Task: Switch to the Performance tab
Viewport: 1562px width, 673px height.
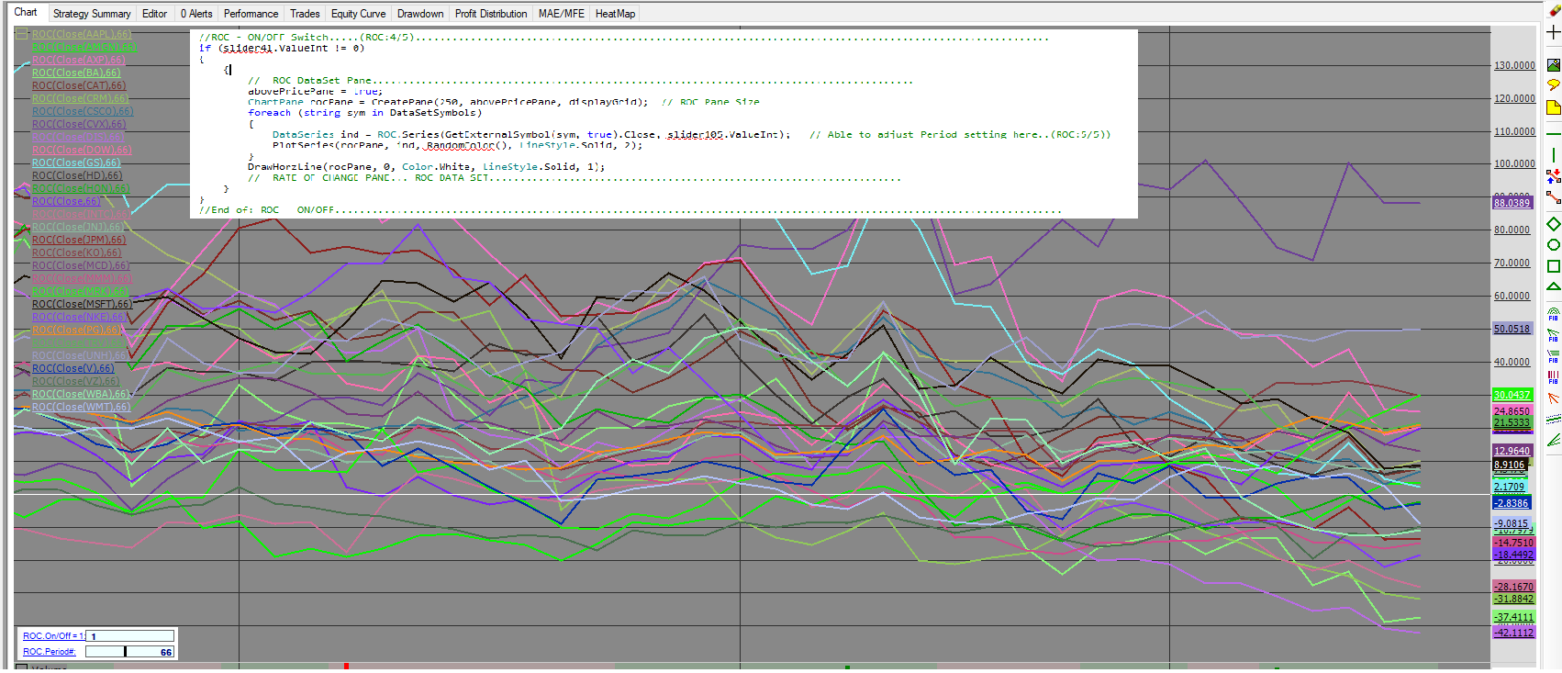Action: pos(251,14)
